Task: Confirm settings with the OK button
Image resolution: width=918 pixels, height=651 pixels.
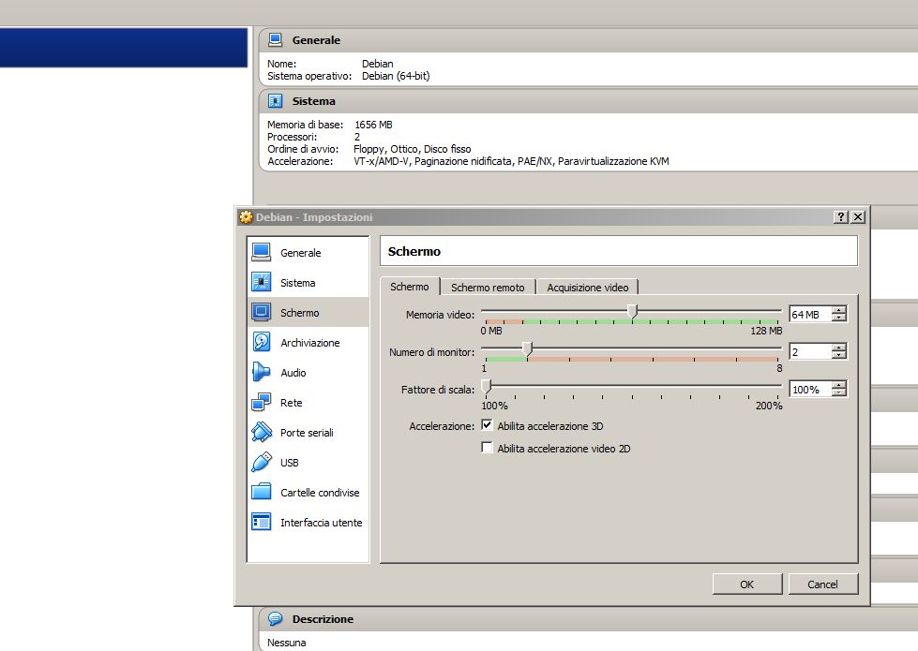Action: coord(747,584)
